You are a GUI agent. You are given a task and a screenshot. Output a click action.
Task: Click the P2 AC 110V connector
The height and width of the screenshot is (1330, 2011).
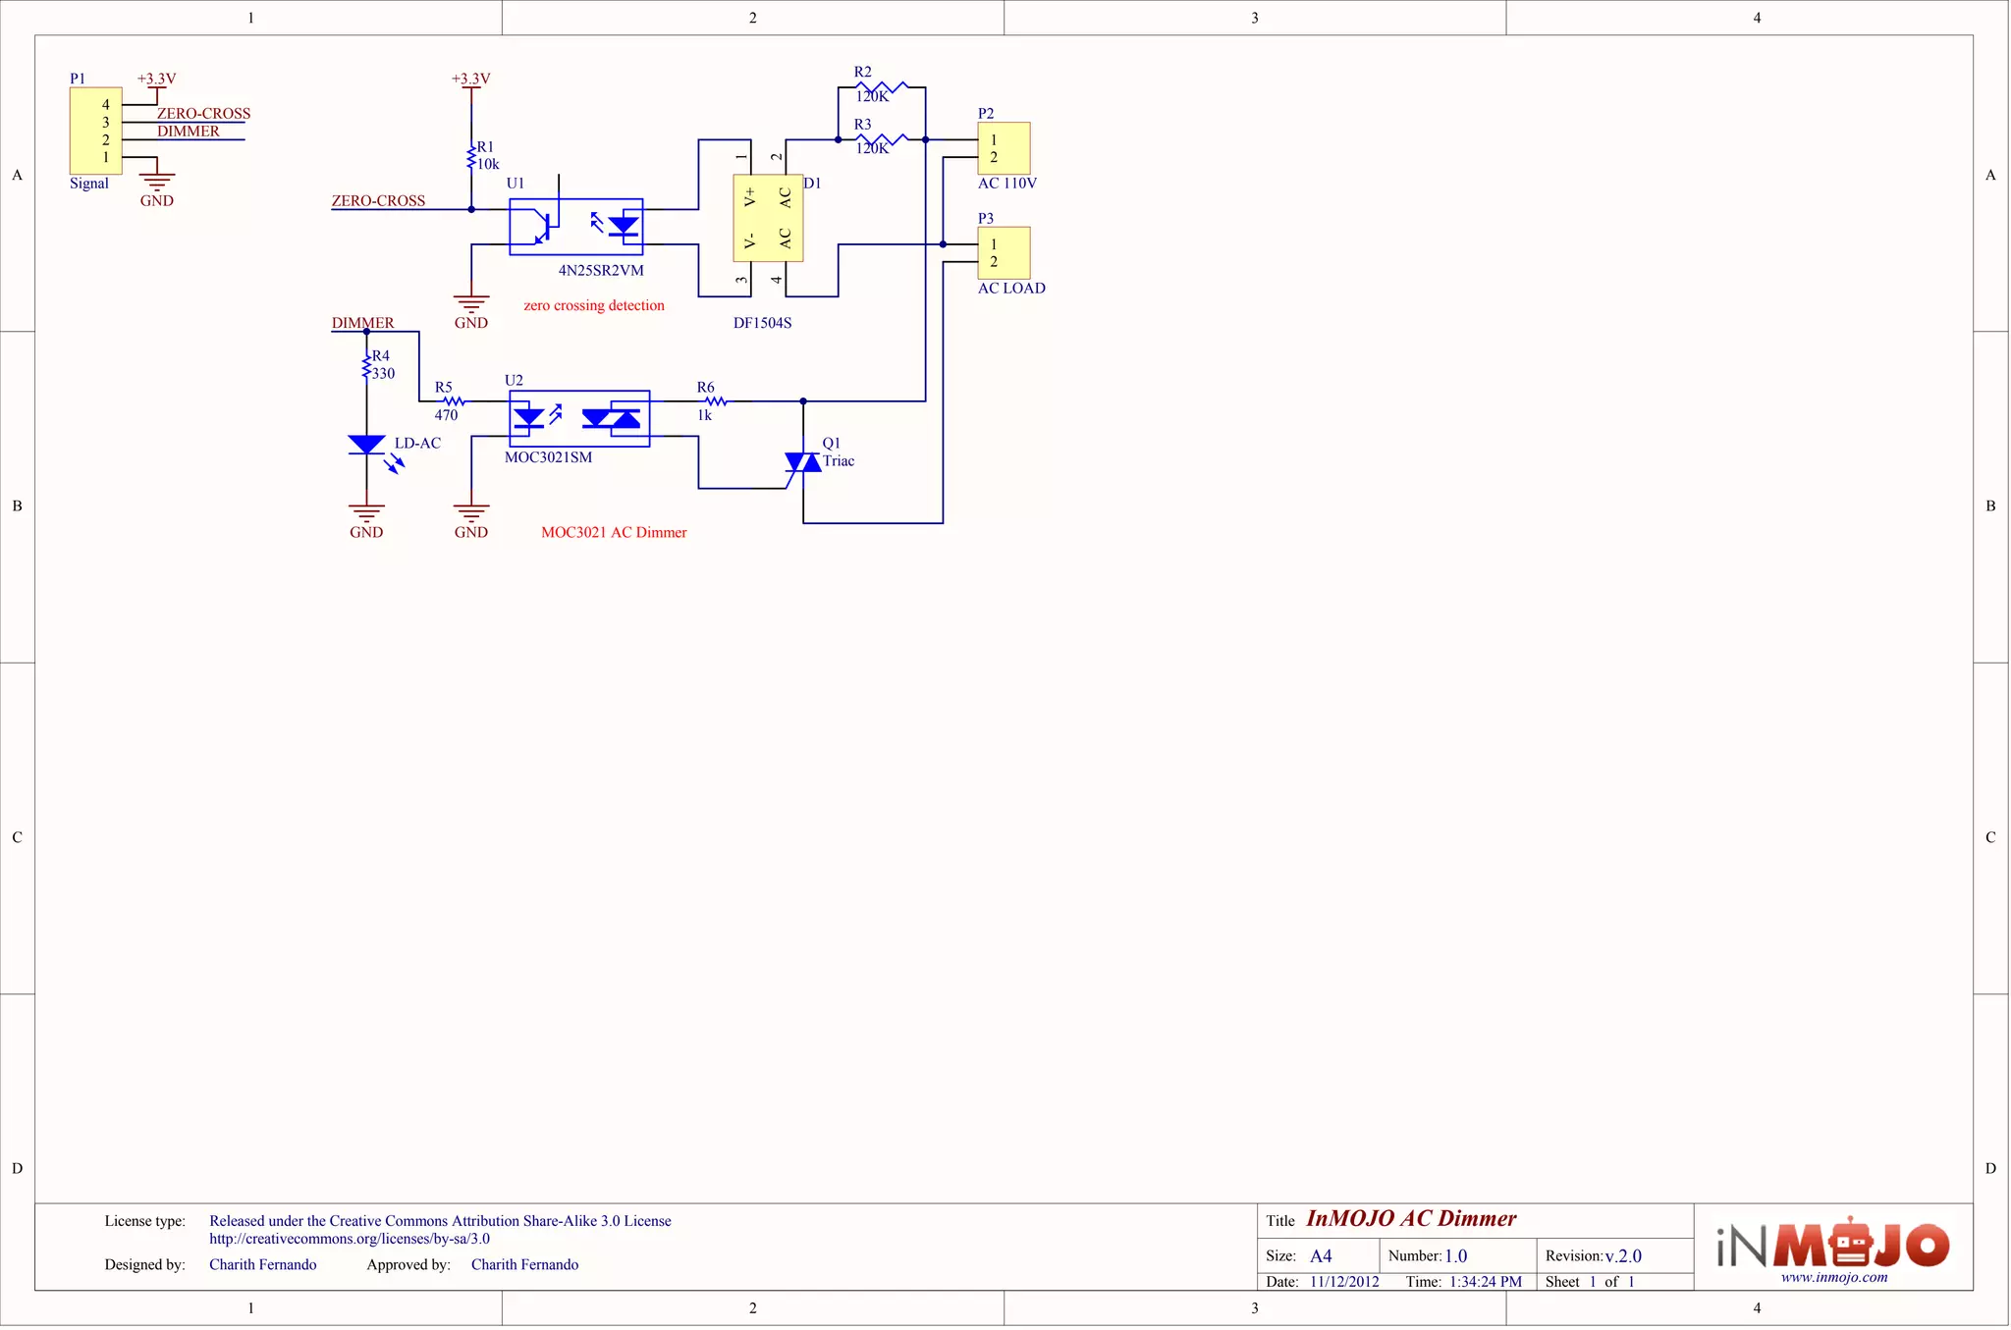1004,148
